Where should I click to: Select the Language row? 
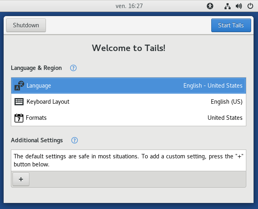[129, 86]
